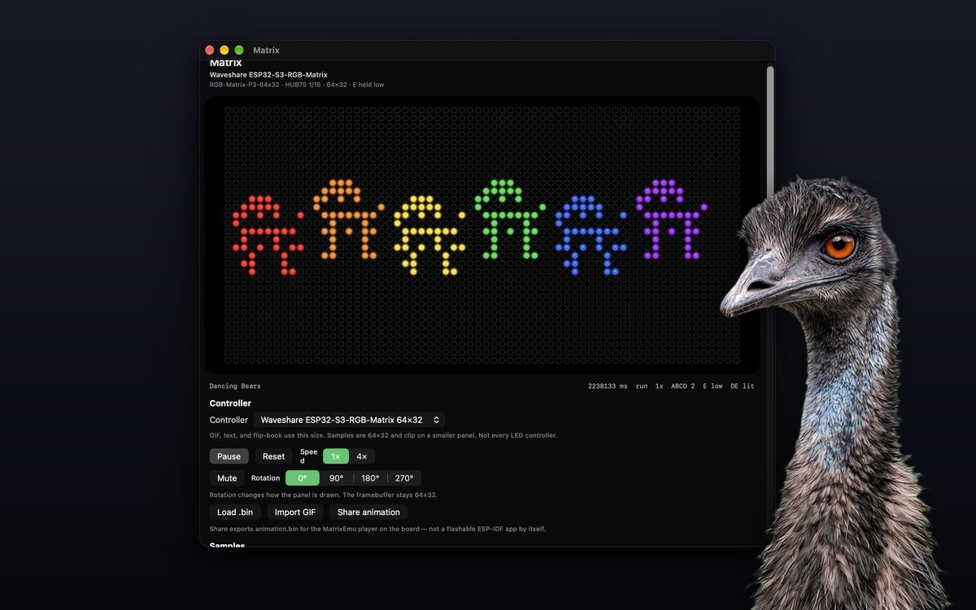Click the "Controller" section heading
Image resolution: width=976 pixels, height=610 pixels.
point(230,403)
